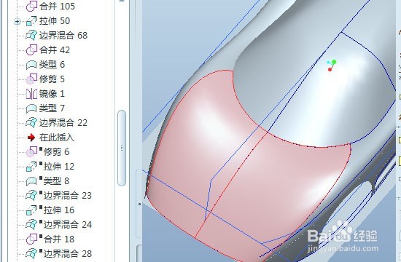The width and height of the screenshot is (401, 262).
Task: Select the 合并 105 tree label
Action: tap(57, 6)
